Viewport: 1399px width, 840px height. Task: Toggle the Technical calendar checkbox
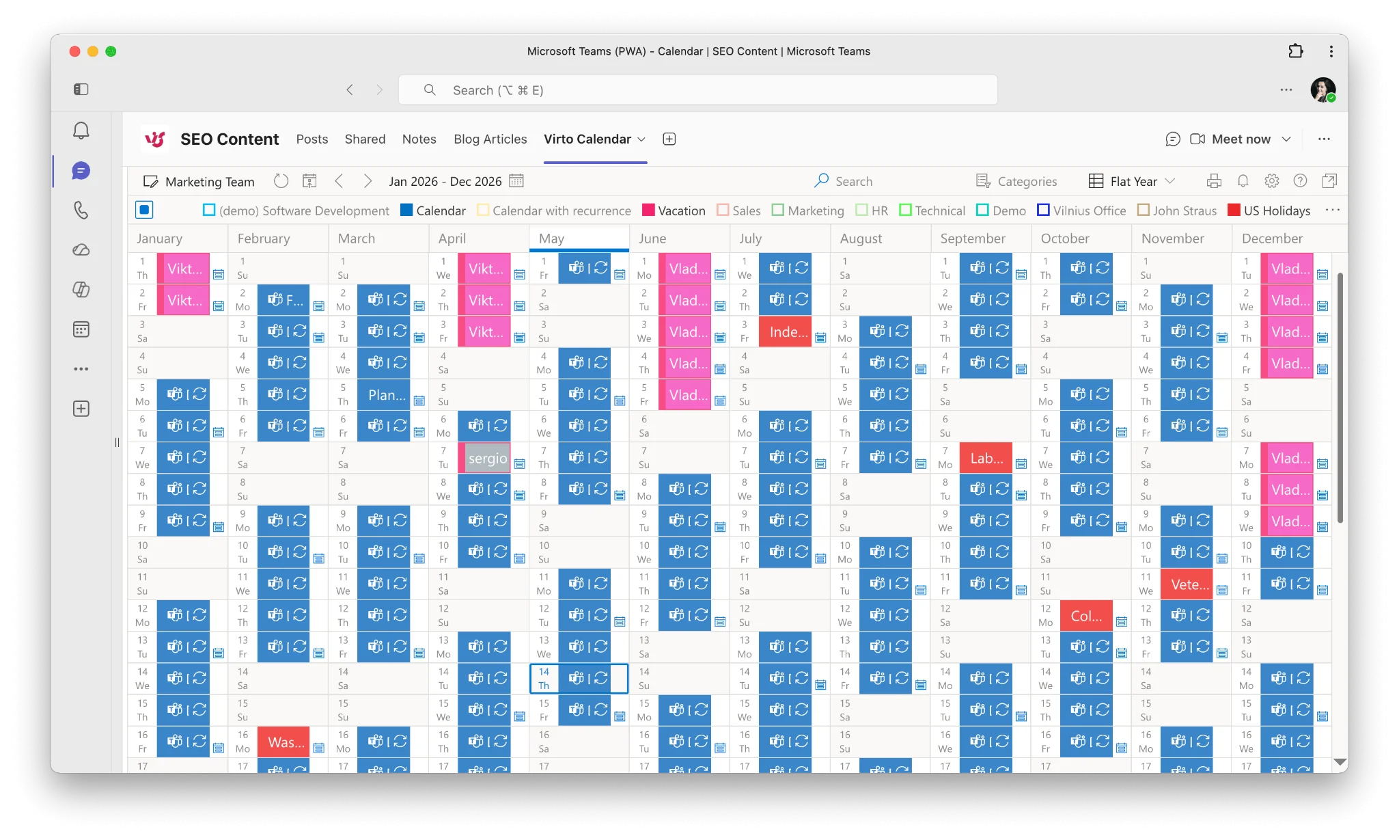pyautogui.click(x=905, y=211)
